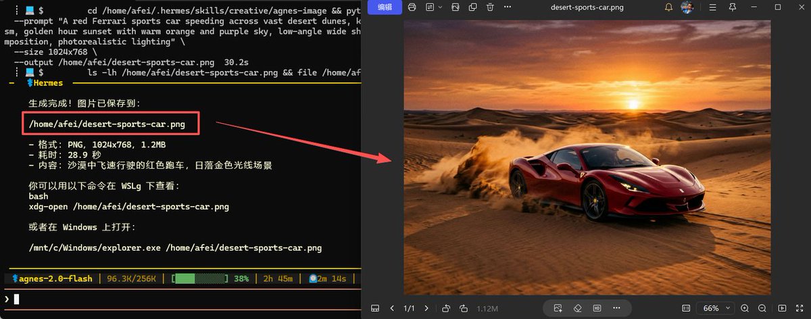The height and width of the screenshot is (319, 811).
Task: Click the green context usage progress bar
Action: click(199, 278)
